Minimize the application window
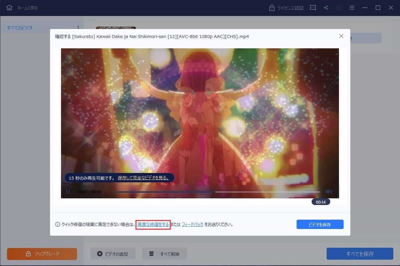This screenshot has height=266, width=400. 365,8
